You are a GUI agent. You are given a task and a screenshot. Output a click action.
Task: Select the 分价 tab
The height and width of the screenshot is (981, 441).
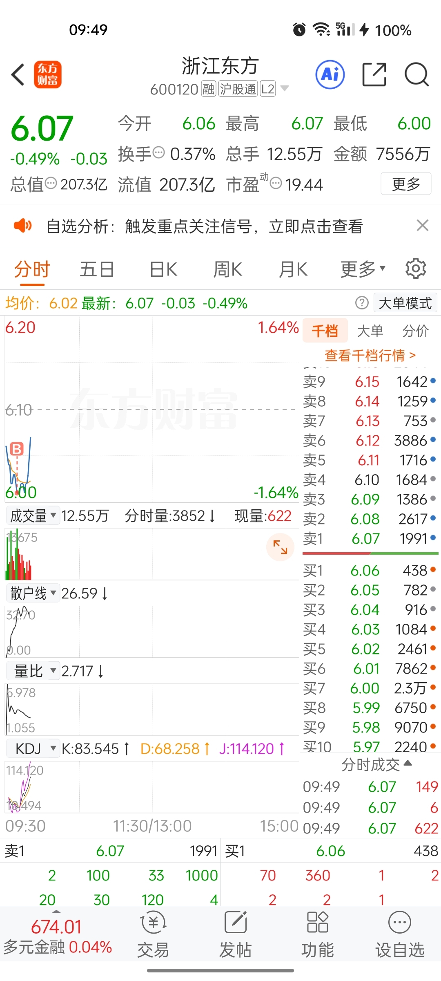coord(415,330)
